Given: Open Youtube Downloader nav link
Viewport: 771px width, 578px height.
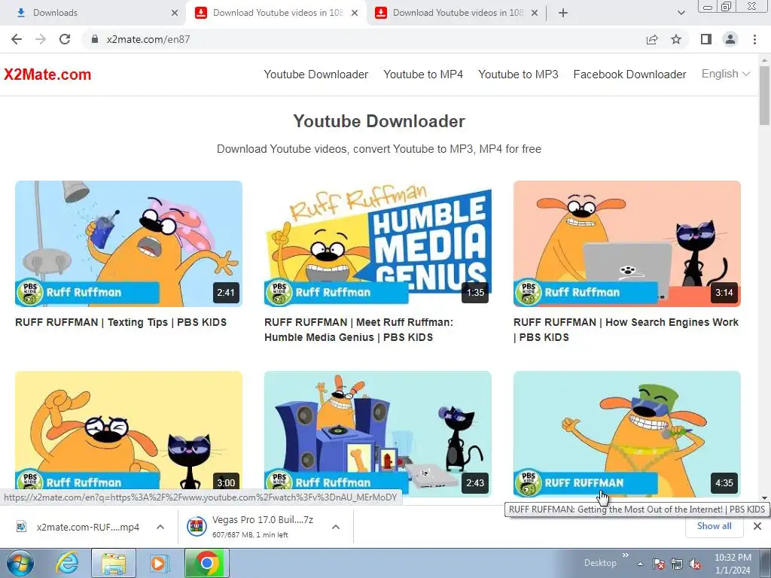Looking at the screenshot, I should tap(315, 75).
